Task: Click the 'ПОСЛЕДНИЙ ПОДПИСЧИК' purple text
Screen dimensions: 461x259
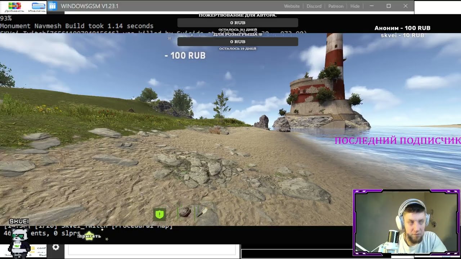Action: [398, 141]
